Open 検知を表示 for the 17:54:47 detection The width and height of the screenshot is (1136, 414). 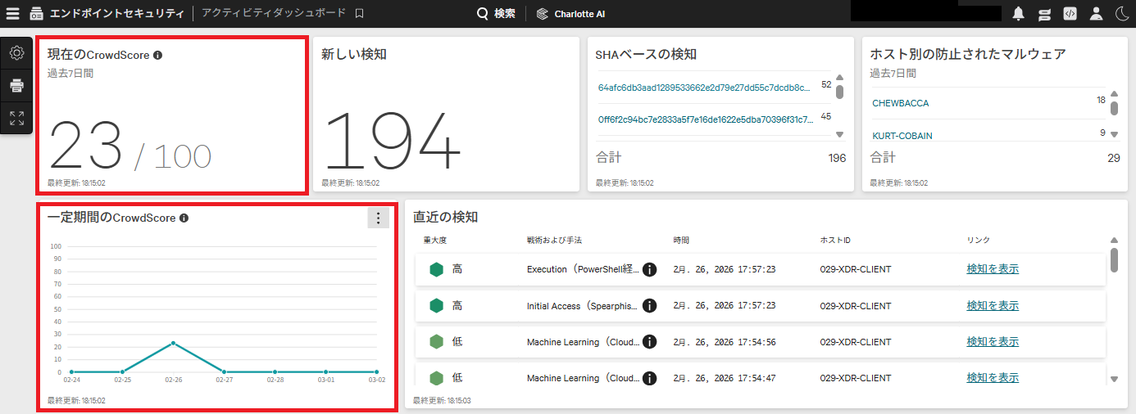993,378
